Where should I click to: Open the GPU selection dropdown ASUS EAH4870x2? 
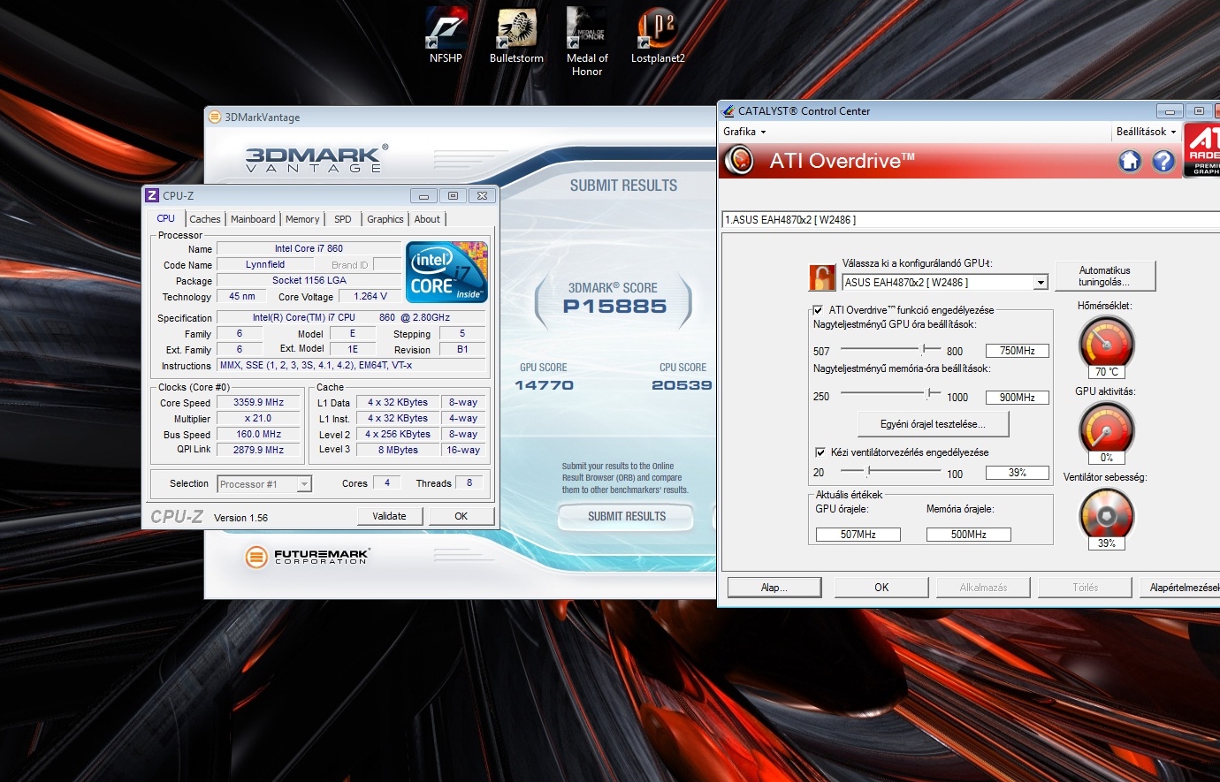coord(944,283)
